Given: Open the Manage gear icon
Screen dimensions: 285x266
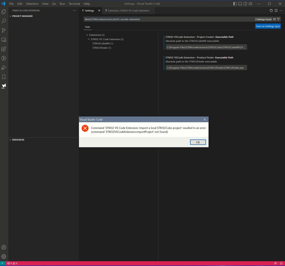Looking at the screenshot, I should point(4,257).
